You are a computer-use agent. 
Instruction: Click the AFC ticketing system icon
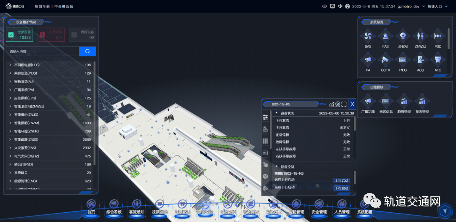[438, 60]
